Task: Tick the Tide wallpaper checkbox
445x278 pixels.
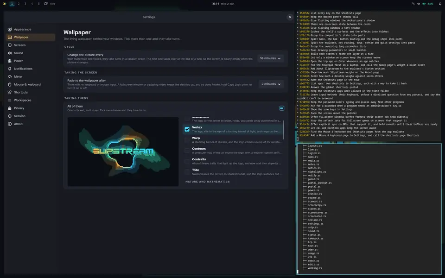Action: 187,171
